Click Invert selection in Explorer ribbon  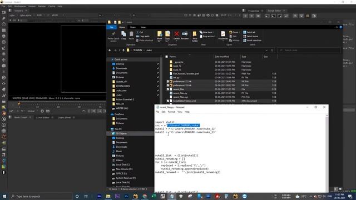(252, 41)
